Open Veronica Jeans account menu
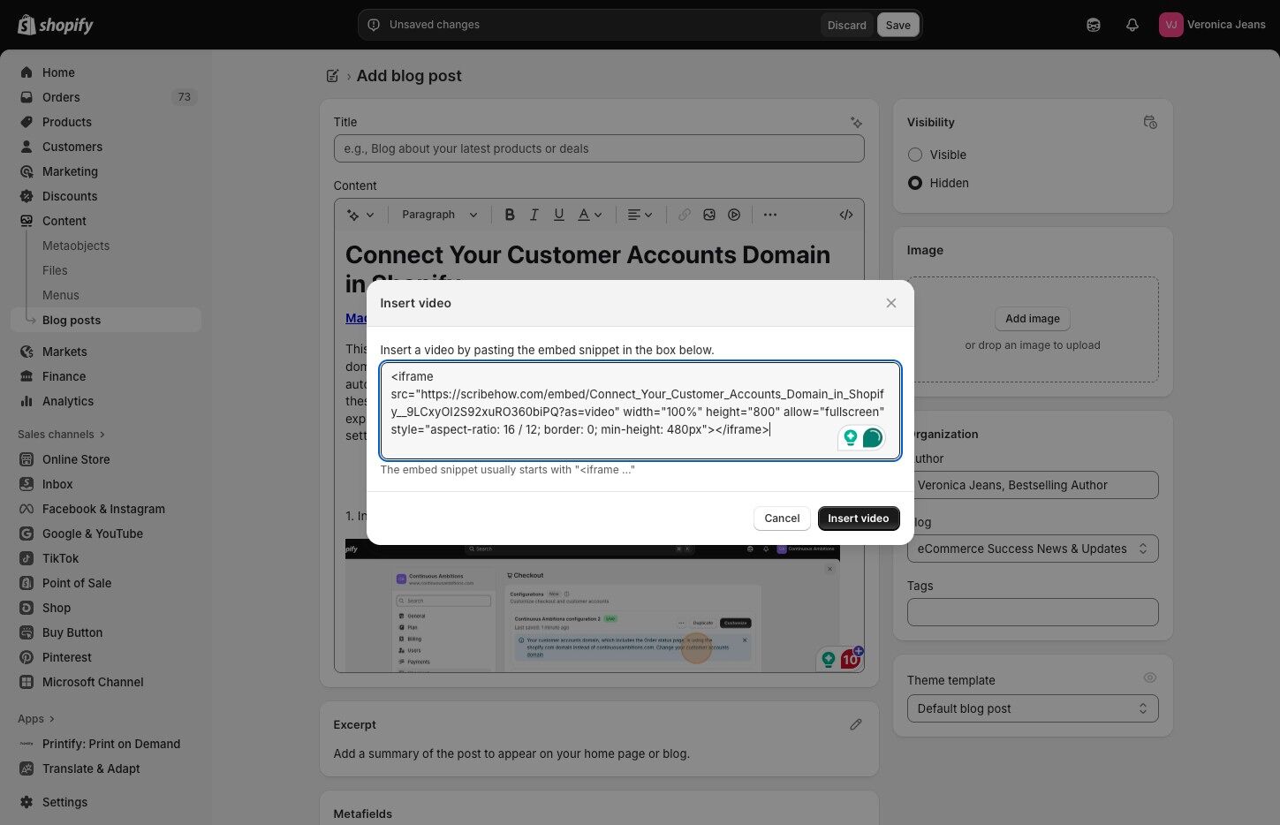 pos(1212,25)
